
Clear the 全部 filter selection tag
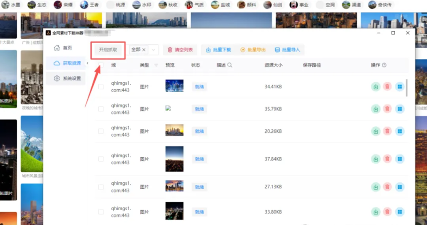coord(144,50)
